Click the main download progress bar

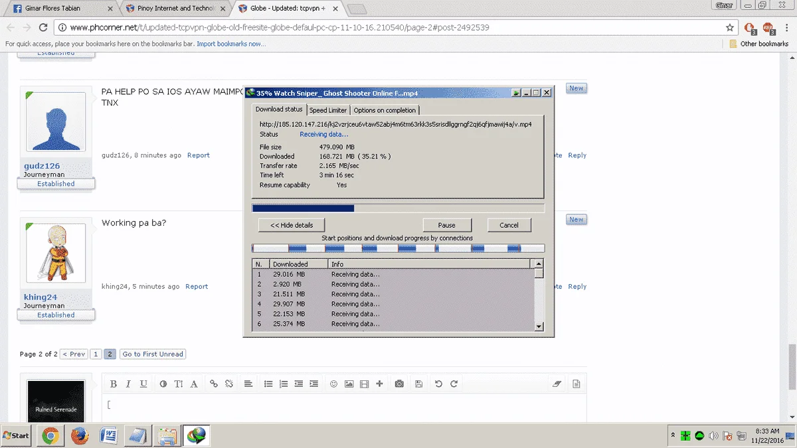398,208
